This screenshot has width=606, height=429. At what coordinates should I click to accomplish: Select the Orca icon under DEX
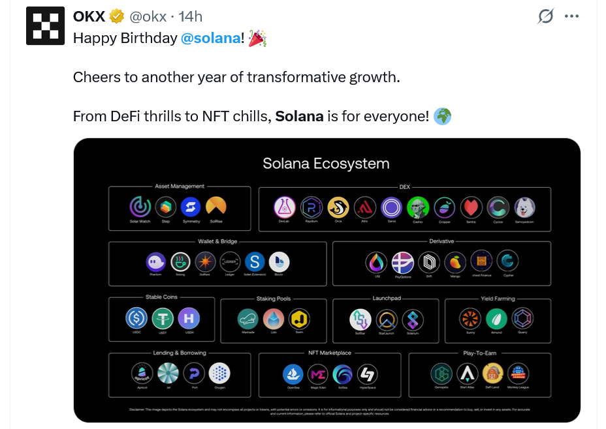[338, 206]
